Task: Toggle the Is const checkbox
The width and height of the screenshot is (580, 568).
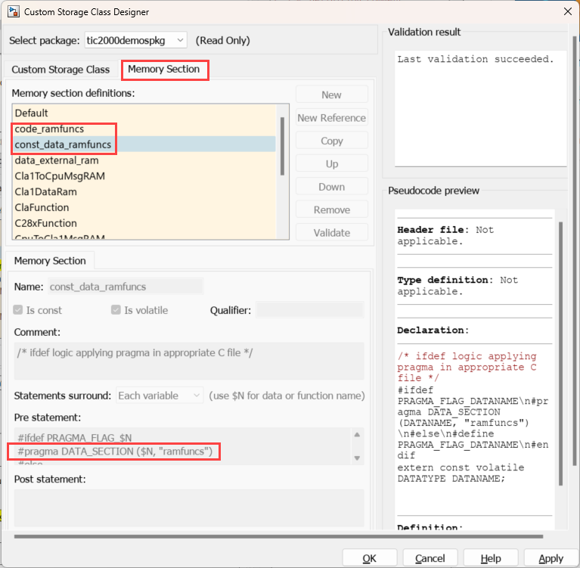Action: coord(20,310)
